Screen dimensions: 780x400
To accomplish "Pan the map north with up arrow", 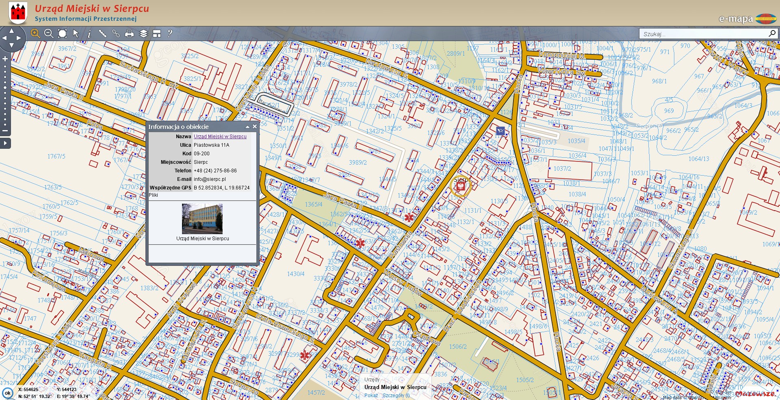I will click(x=11, y=30).
